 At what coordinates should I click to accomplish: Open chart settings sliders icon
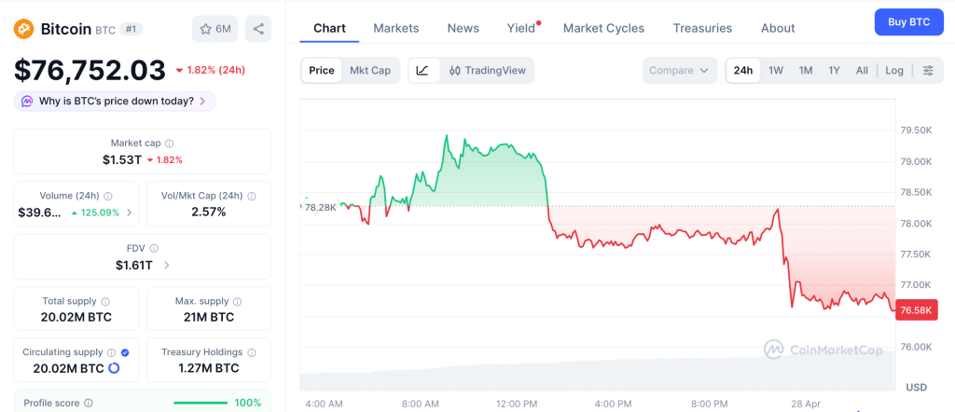pyautogui.click(x=927, y=70)
